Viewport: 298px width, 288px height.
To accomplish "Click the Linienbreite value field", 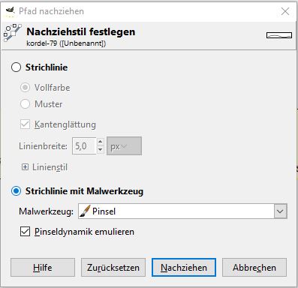I will coord(84,146).
